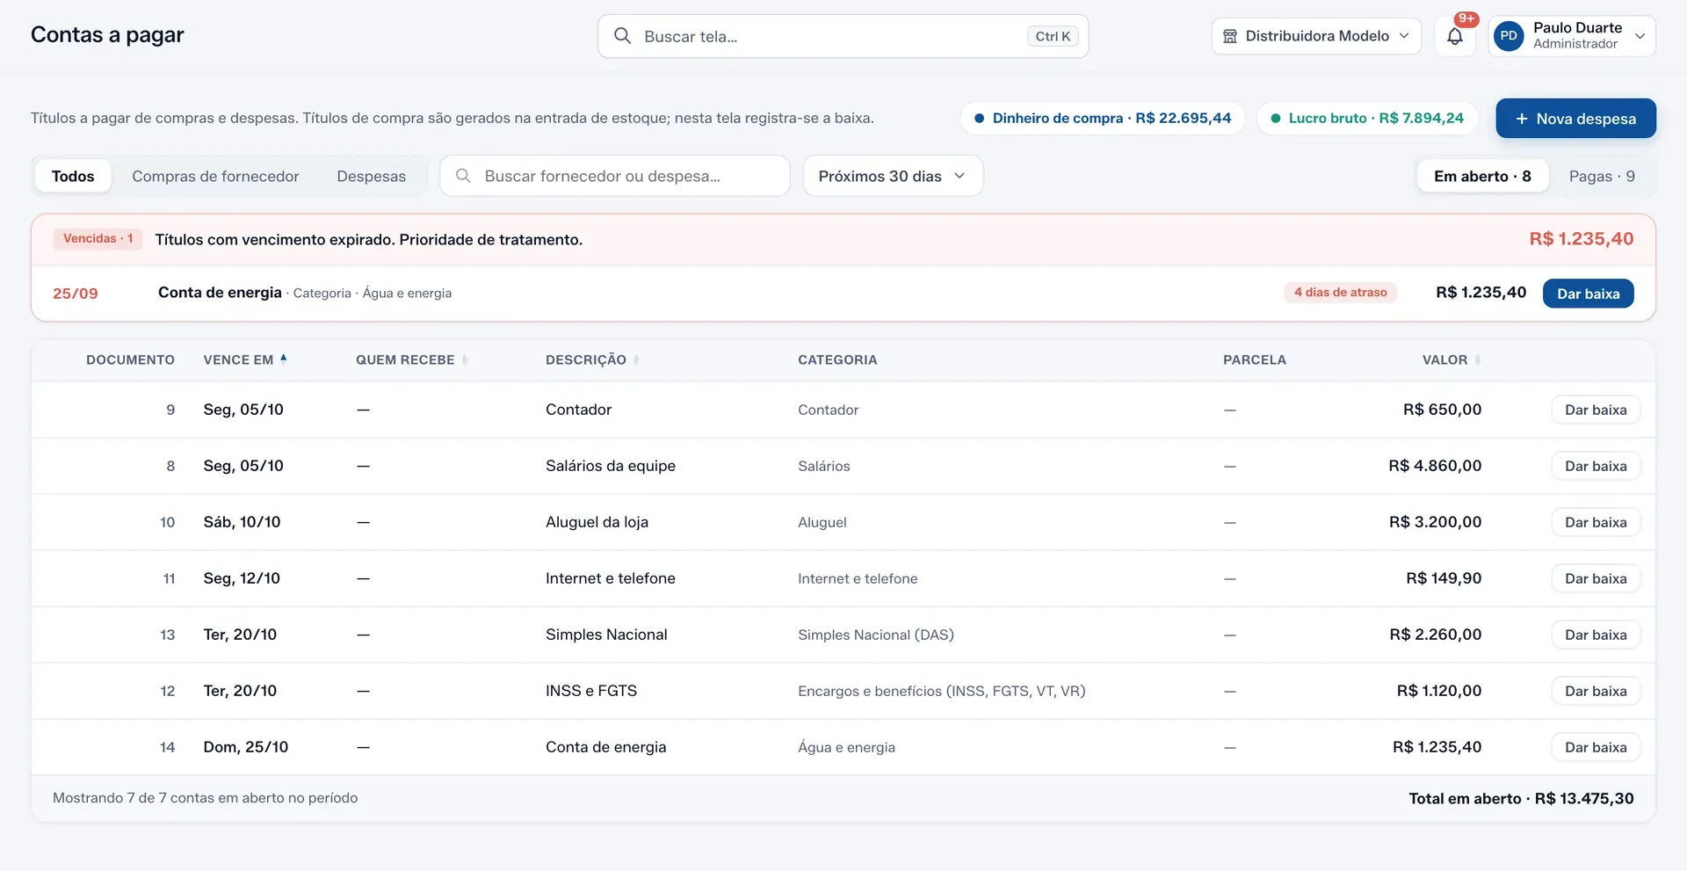Click the Encargos e benefícios category cell
The height and width of the screenshot is (871, 1687).
[942, 691]
